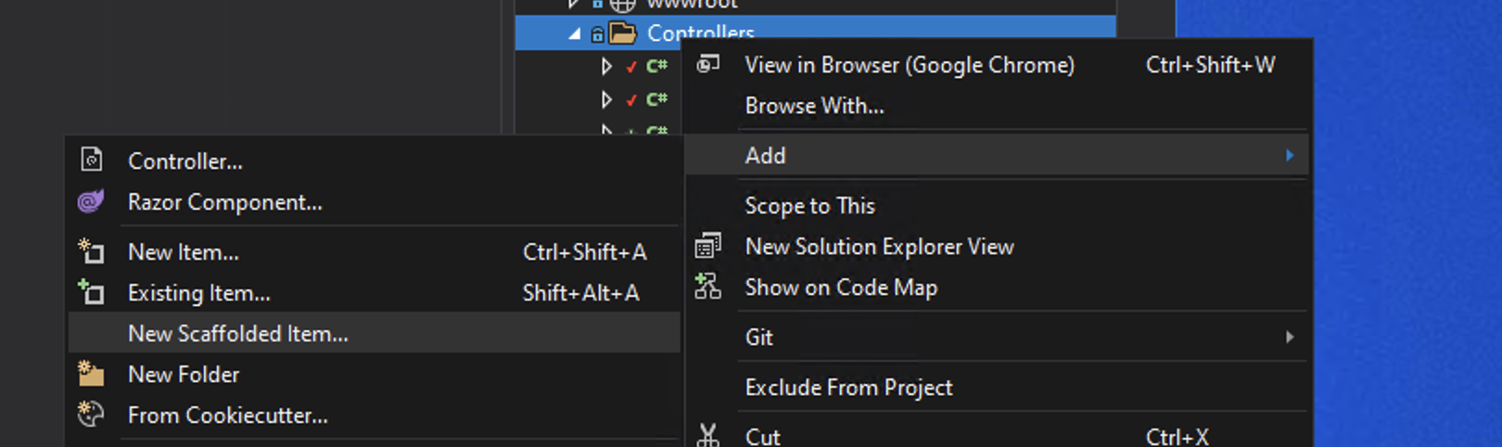Click the Cookiecutter cookie icon
Viewport: 1502px width, 447px height.
[x=91, y=415]
